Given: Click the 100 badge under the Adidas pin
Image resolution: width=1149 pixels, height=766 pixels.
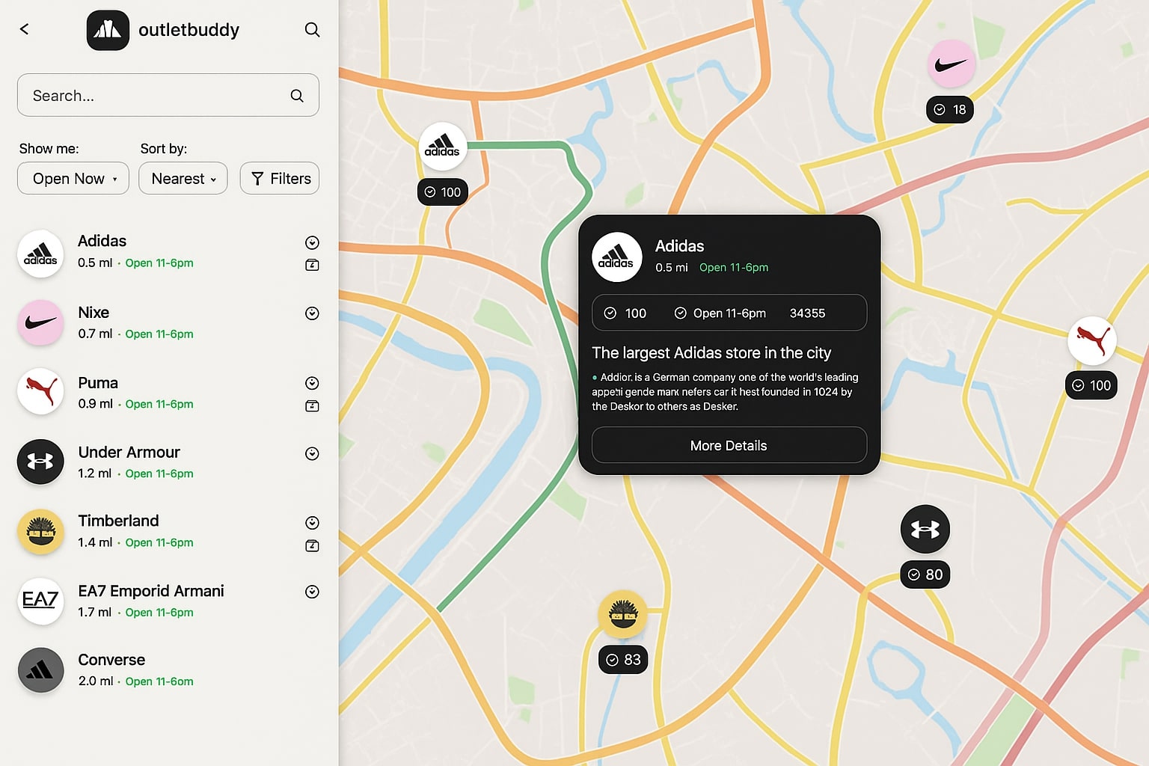Looking at the screenshot, I should [x=443, y=192].
